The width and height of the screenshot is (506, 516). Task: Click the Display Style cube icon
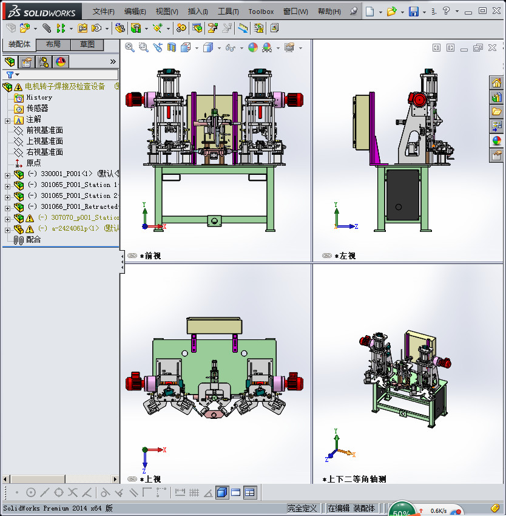point(208,48)
